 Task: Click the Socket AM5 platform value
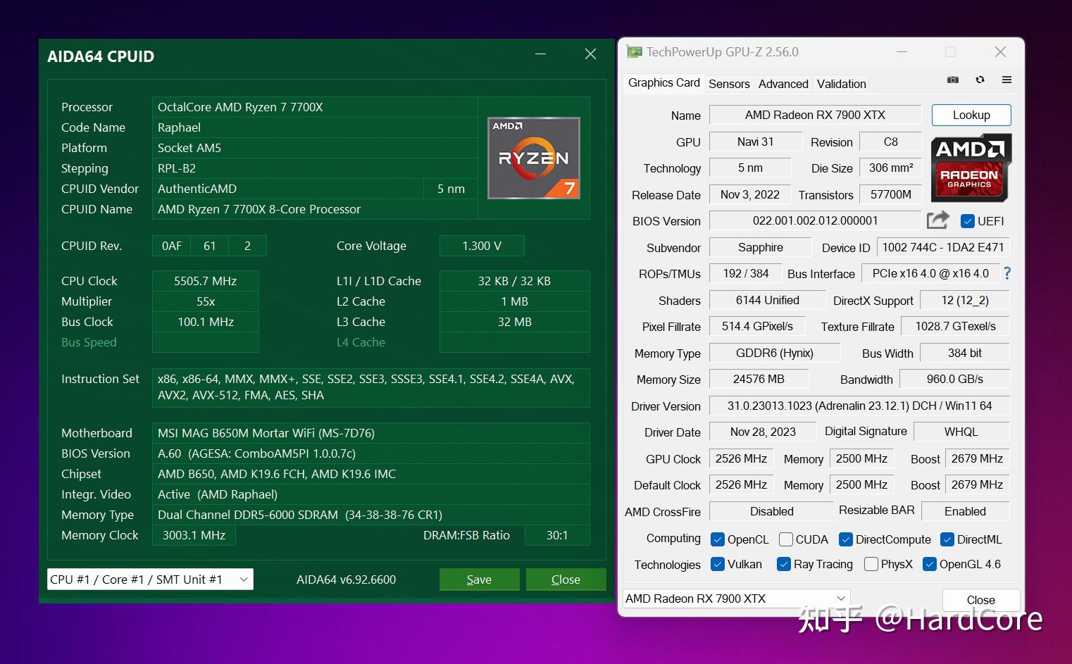click(315, 148)
